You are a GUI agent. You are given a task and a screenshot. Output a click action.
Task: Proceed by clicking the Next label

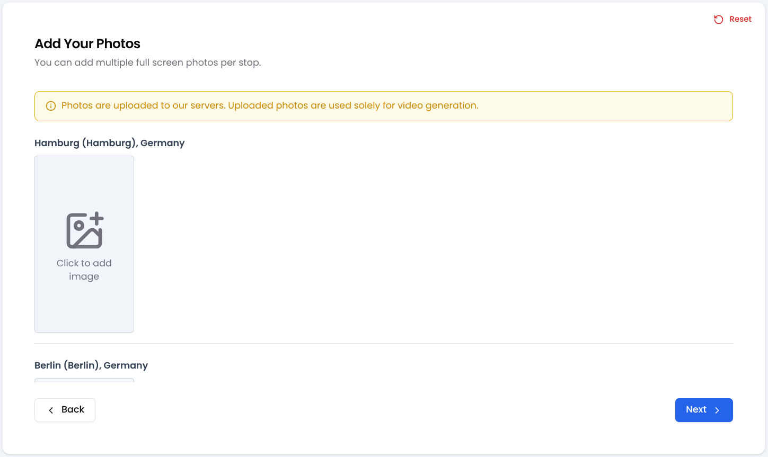(695, 409)
